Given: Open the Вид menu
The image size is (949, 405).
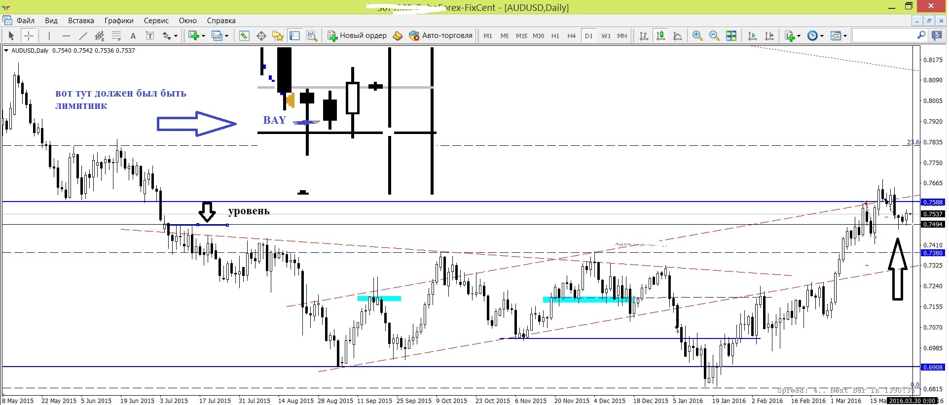Looking at the screenshot, I should (51, 20).
